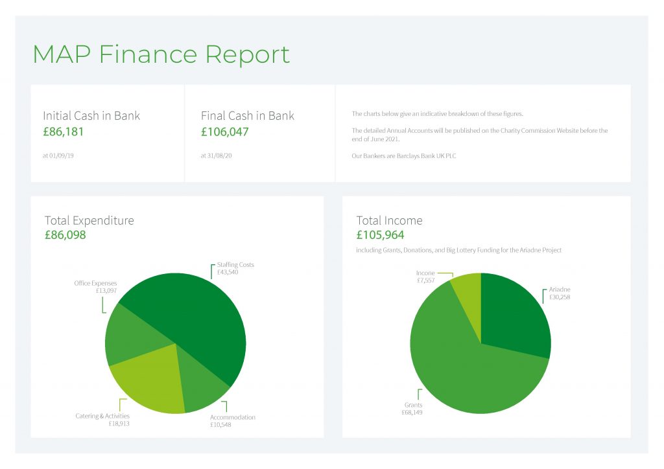Click the Grants £68,149 label
Viewport: 664px width, 469px height.
(412, 408)
